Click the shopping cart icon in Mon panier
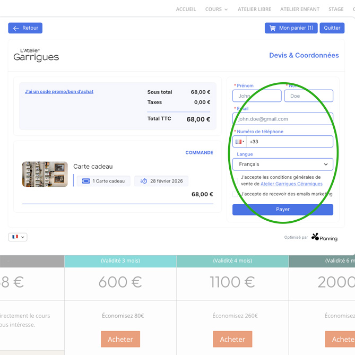 click(x=272, y=28)
